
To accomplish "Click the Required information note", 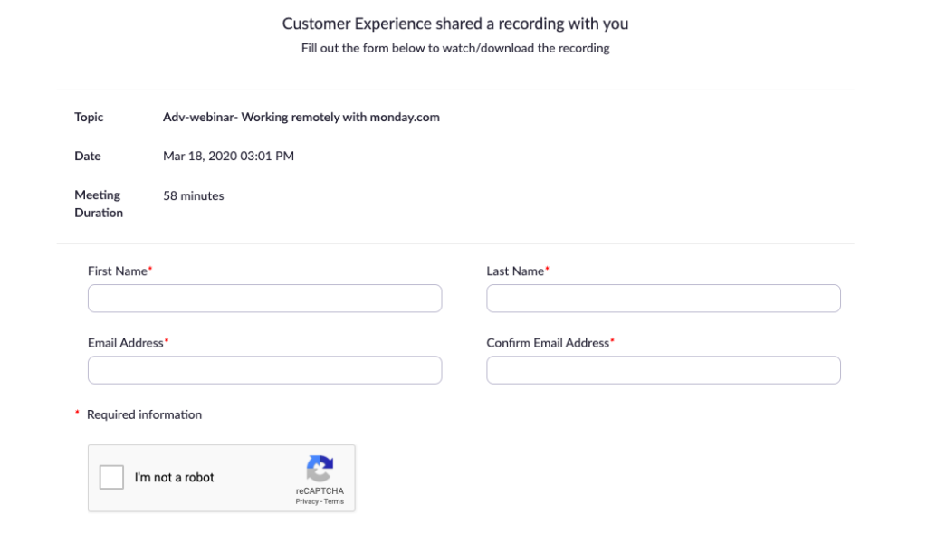I will click(144, 414).
